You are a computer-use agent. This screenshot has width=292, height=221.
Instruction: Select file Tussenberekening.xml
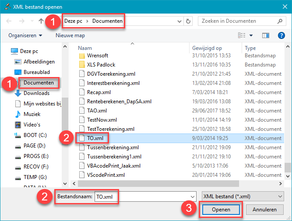click(113, 147)
